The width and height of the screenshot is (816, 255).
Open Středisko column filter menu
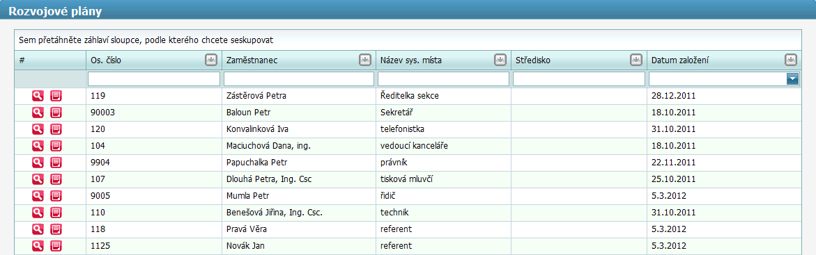[x=636, y=60]
